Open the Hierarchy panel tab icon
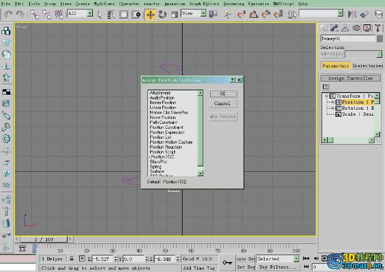This screenshot has width=385, height=272. (x=345, y=28)
